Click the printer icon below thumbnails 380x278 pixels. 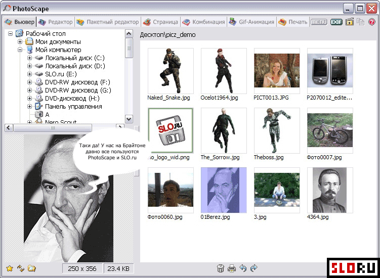point(232,268)
